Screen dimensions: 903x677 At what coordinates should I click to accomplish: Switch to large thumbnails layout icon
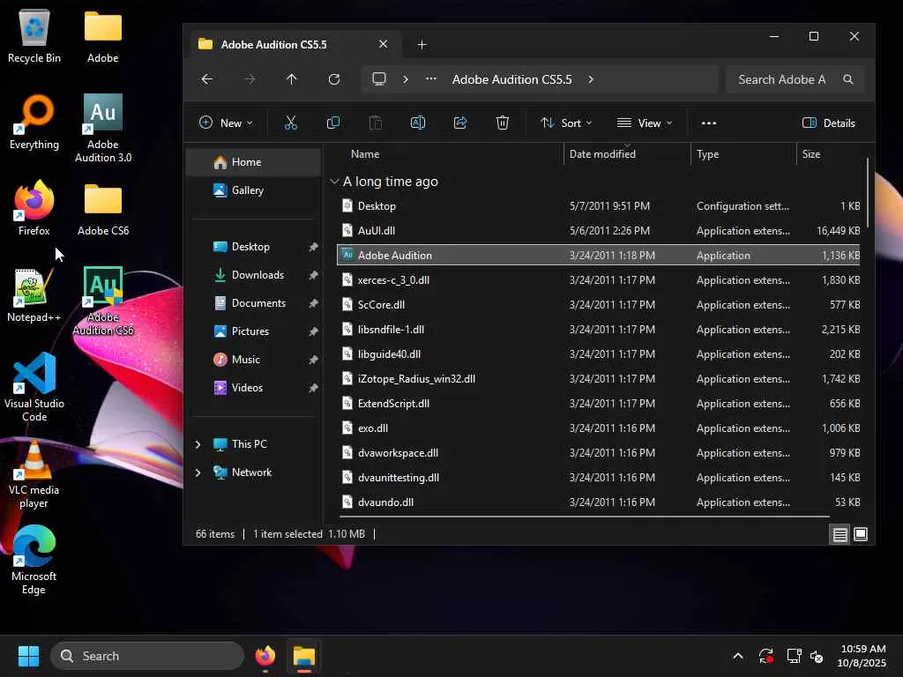click(861, 534)
